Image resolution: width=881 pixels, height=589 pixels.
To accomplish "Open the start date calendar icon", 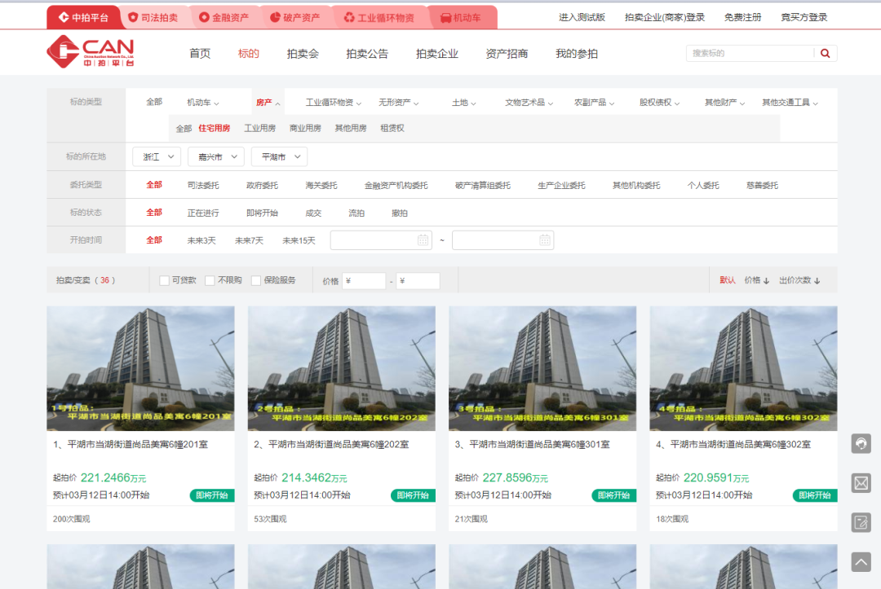I will tap(423, 240).
